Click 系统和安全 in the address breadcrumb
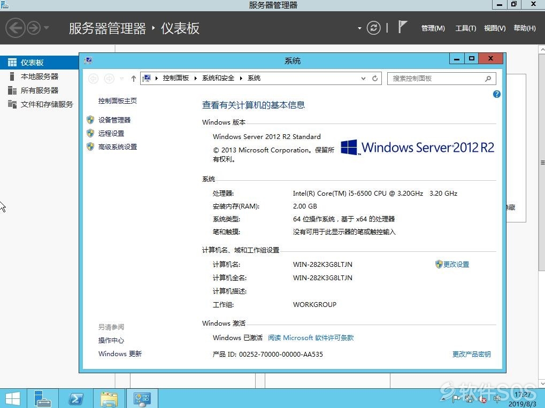545x408 pixels. [x=218, y=78]
